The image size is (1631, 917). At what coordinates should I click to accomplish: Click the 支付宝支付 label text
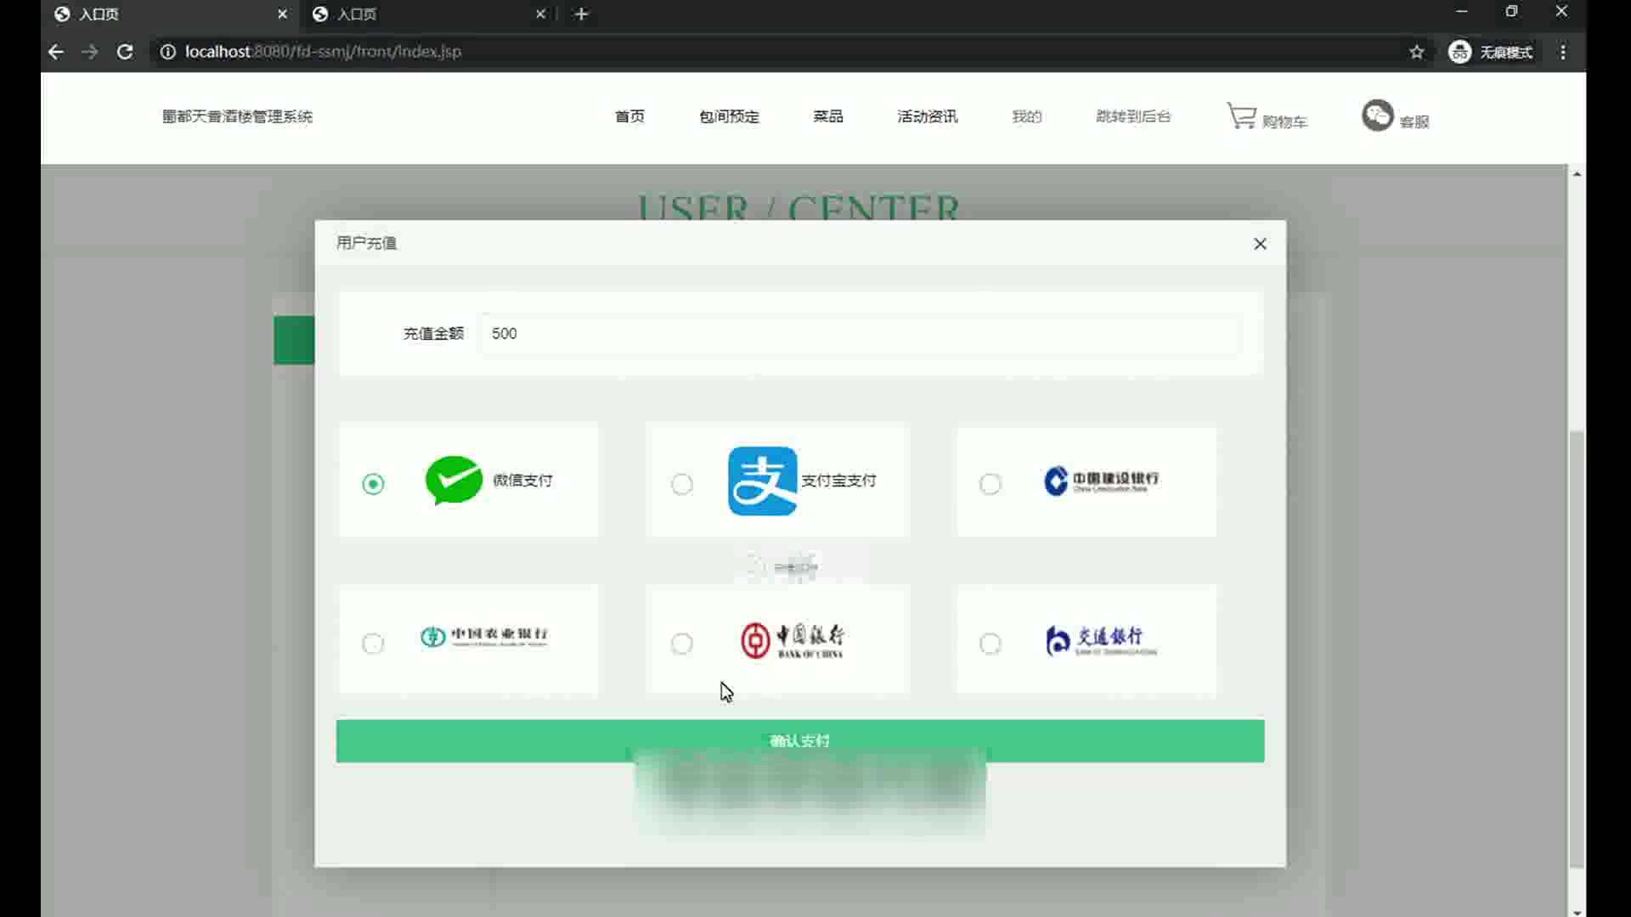coord(838,481)
